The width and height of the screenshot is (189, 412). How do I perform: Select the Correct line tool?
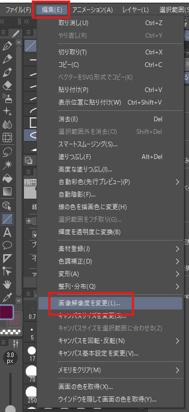(x=7, y=272)
